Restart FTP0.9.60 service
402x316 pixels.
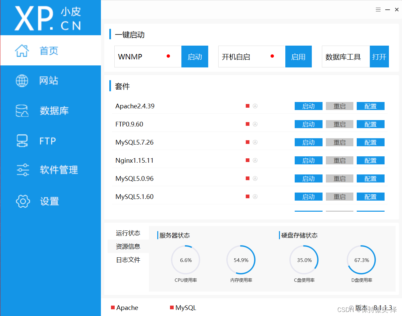[x=339, y=124]
